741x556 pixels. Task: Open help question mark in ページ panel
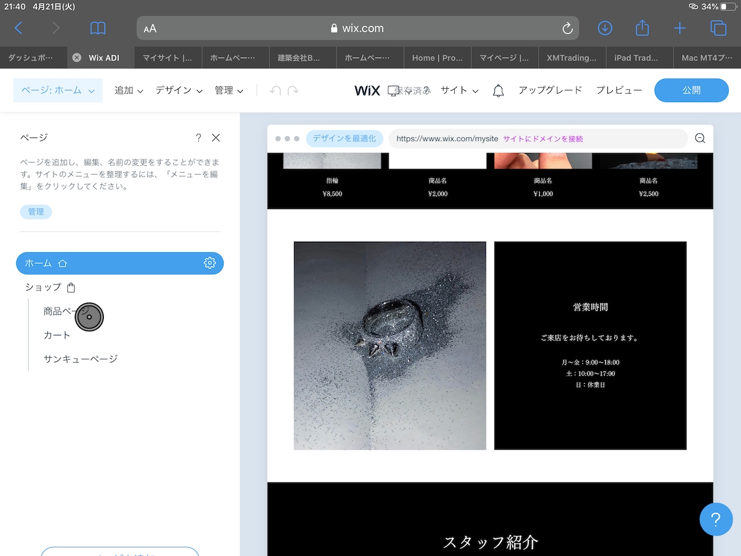coord(198,138)
